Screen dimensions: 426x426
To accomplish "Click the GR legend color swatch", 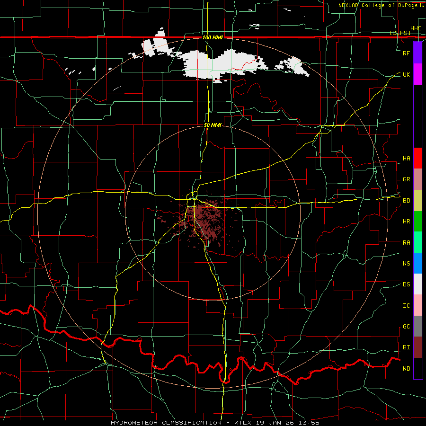I will click(418, 179).
